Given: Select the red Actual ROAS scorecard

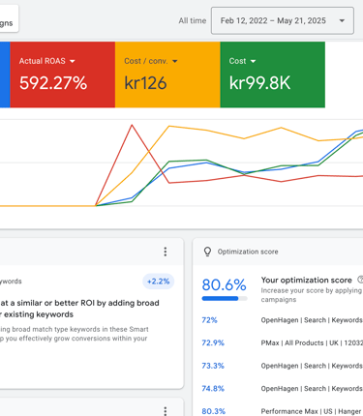Looking at the screenshot, I should coord(63,74).
